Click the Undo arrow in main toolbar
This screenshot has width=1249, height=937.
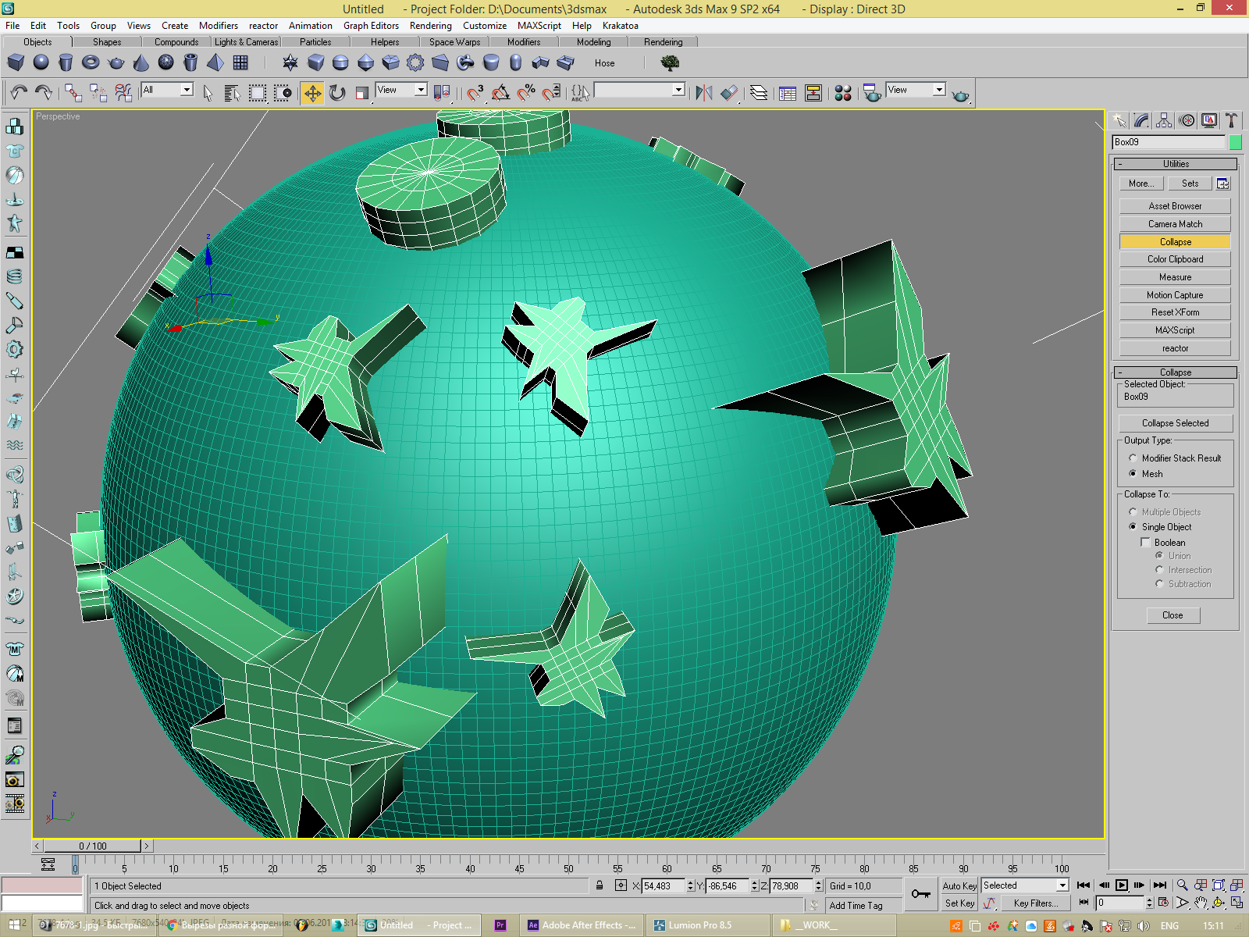[19, 93]
